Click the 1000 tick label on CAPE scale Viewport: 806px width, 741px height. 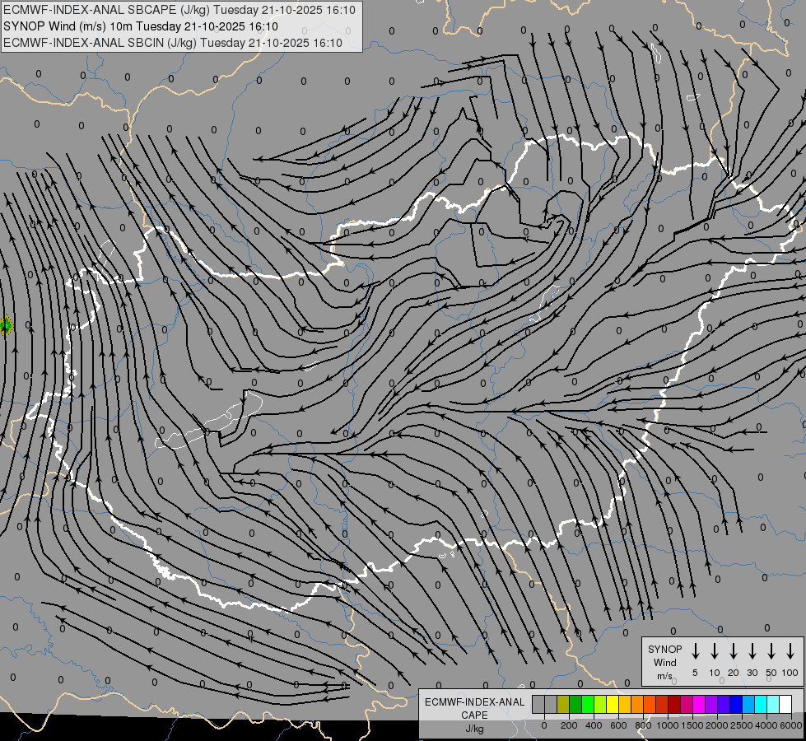tap(667, 725)
